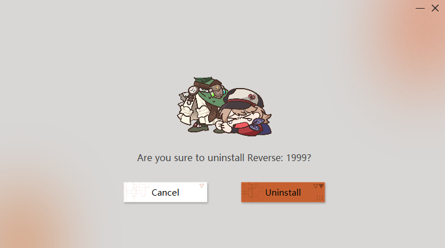Screen dimensions: 445x248
Task: Click the "Reverse: 1999?" text
Action: 279,158
